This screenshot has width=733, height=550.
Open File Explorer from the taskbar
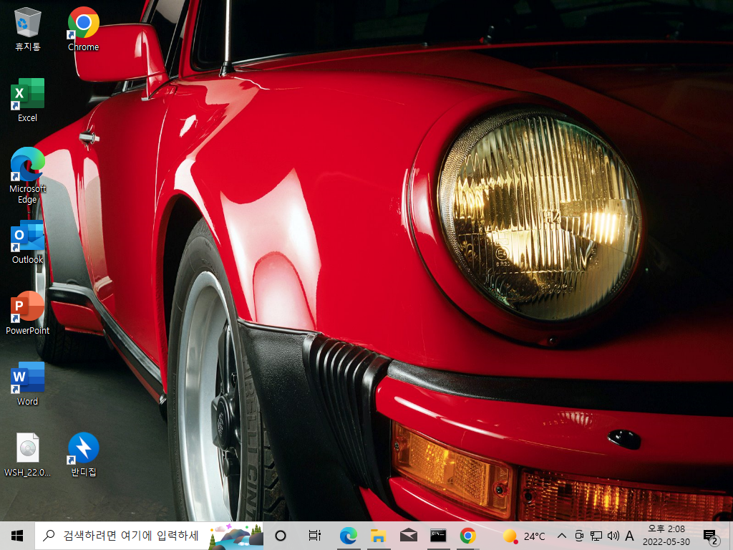pos(378,536)
